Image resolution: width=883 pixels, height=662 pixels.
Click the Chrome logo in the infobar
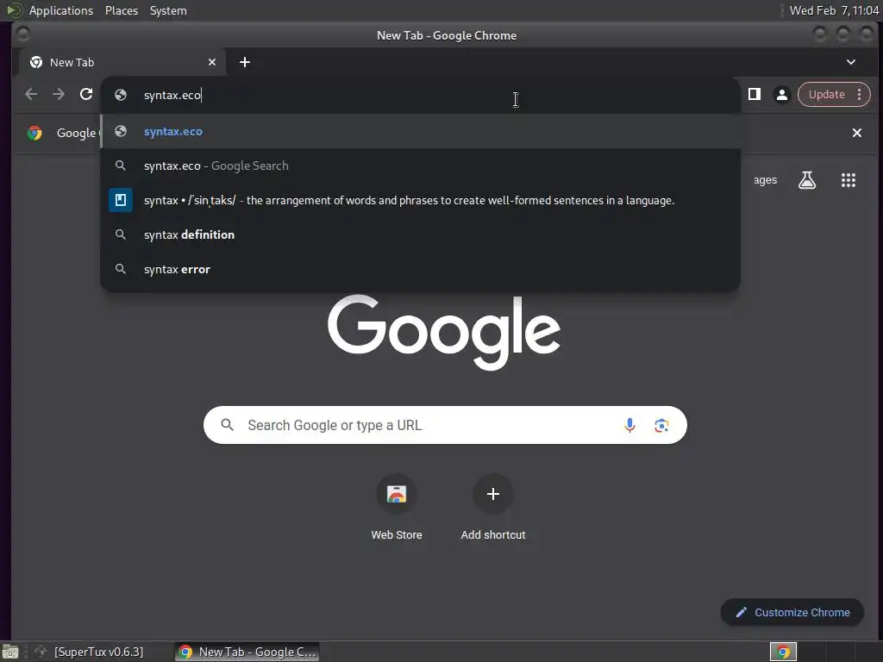(x=34, y=133)
